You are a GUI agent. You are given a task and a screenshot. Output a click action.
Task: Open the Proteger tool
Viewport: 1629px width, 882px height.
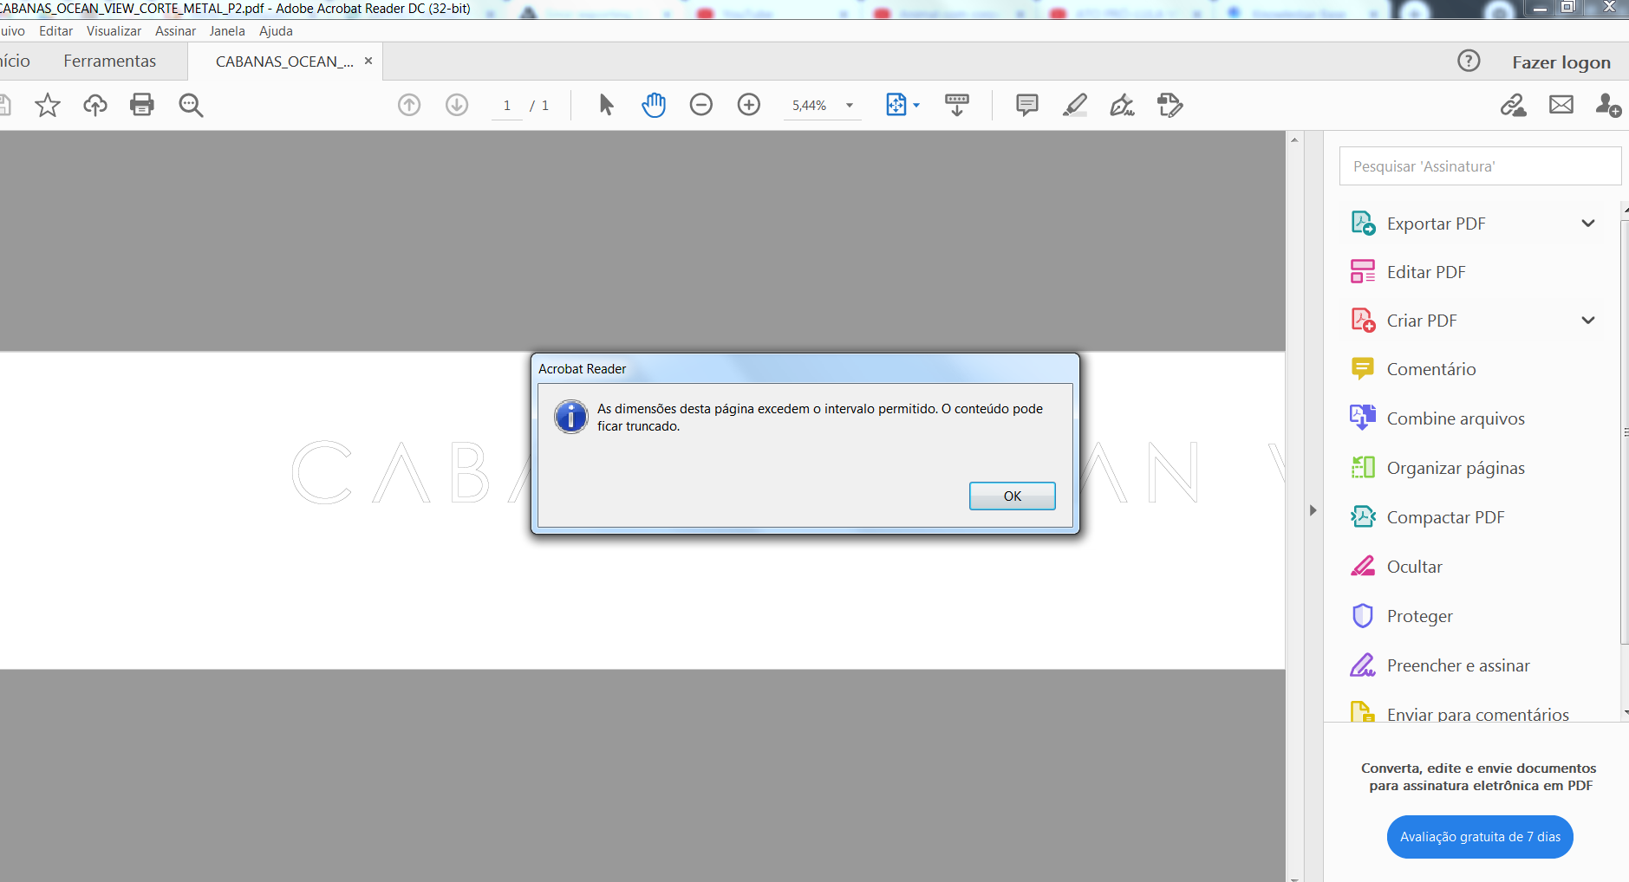tap(1419, 616)
